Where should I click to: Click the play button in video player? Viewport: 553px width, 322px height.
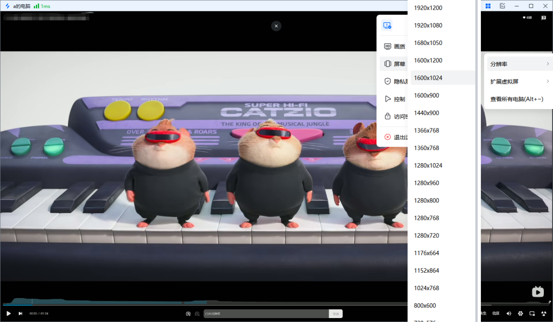pyautogui.click(x=8, y=313)
